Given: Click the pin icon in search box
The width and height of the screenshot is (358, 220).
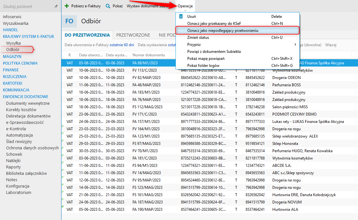Looking at the screenshot, I should pos(56,6).
